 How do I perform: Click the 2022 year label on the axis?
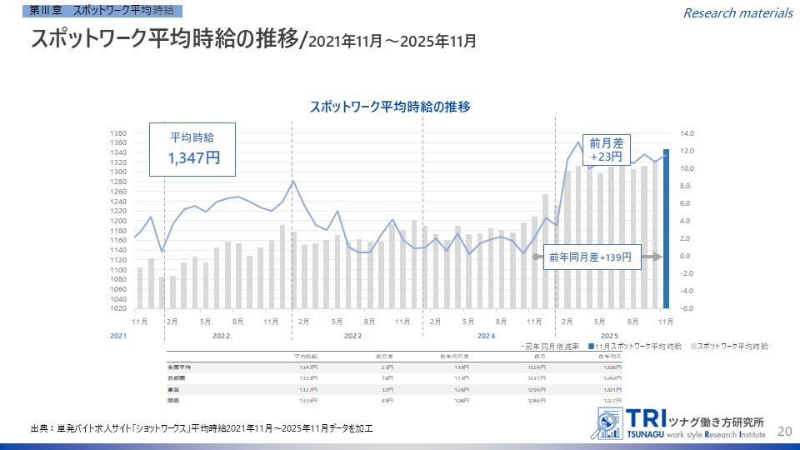(221, 335)
